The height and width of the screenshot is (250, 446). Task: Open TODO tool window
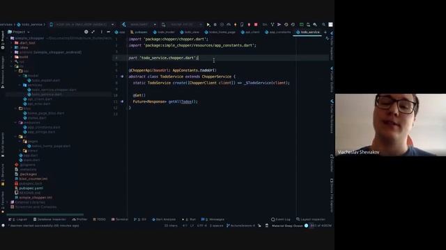99,219
